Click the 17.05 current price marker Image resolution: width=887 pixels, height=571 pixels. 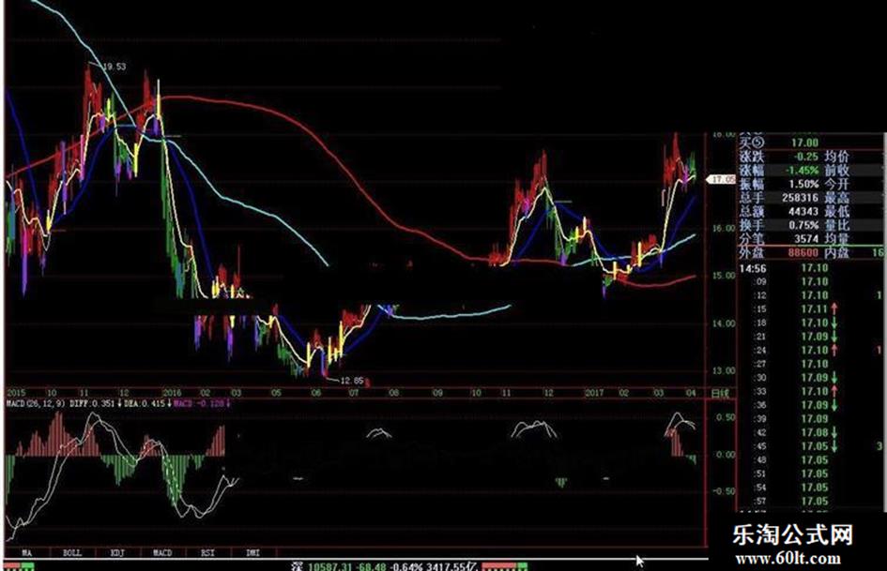(723, 179)
